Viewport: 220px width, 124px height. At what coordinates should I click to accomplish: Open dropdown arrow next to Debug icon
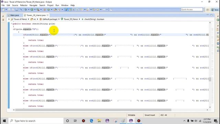tap(29, 10)
